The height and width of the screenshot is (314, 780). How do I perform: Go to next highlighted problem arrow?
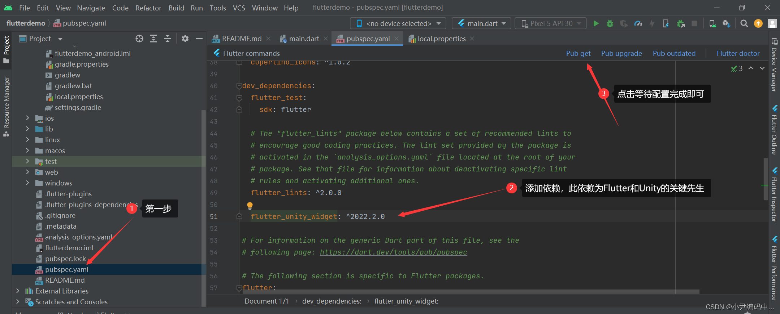point(762,68)
